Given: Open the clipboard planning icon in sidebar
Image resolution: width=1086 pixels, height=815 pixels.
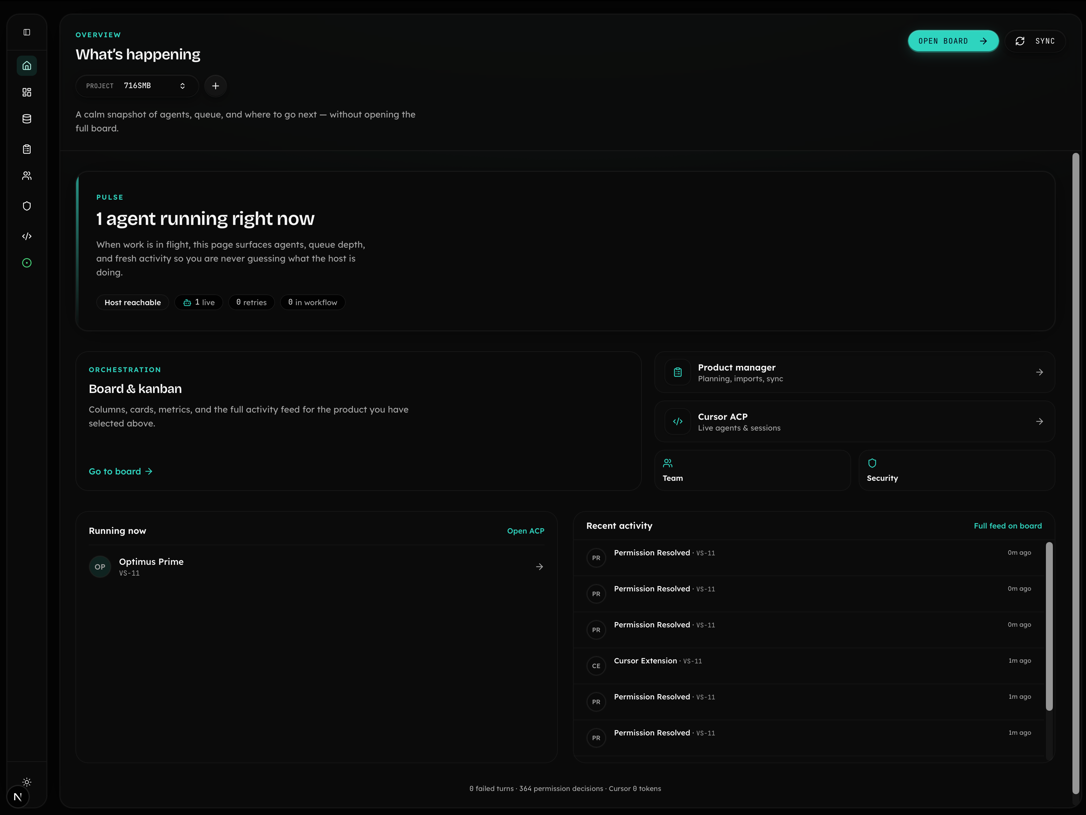Looking at the screenshot, I should point(27,149).
